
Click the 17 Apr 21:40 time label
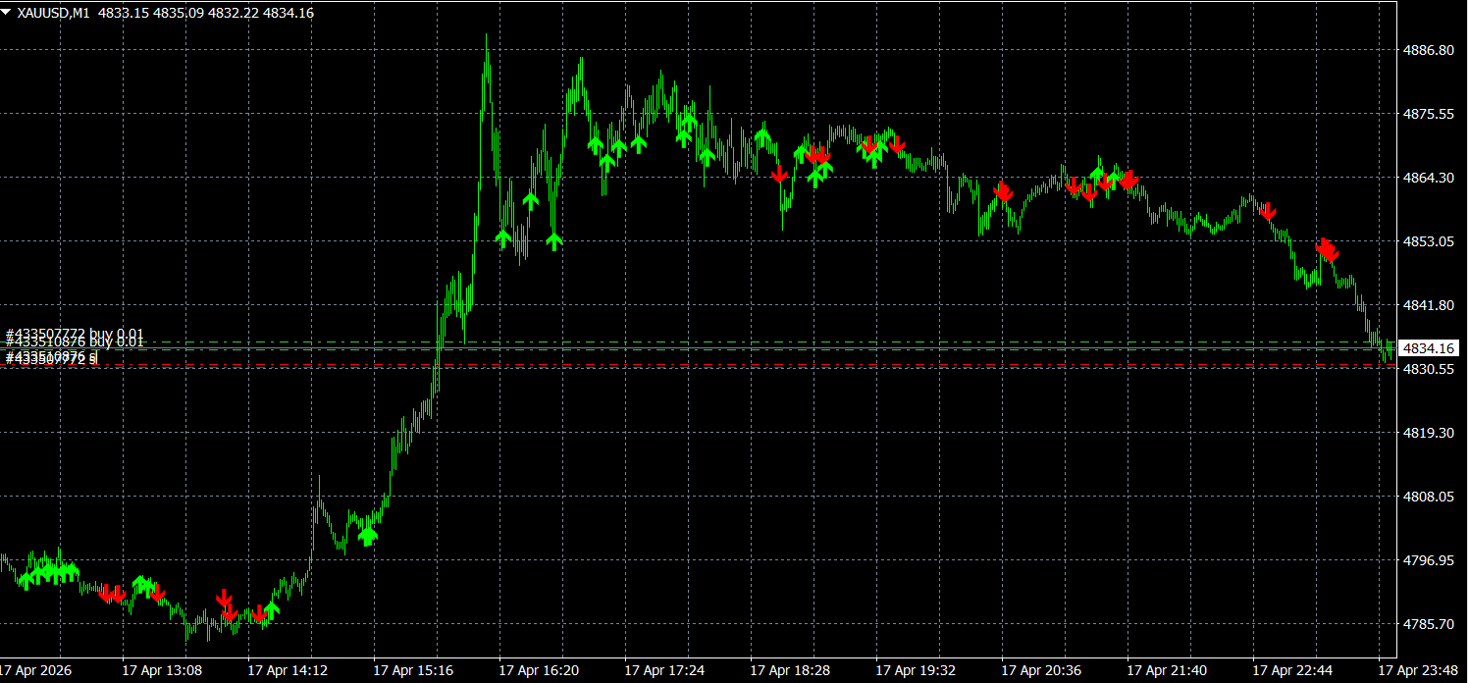[x=1167, y=671]
